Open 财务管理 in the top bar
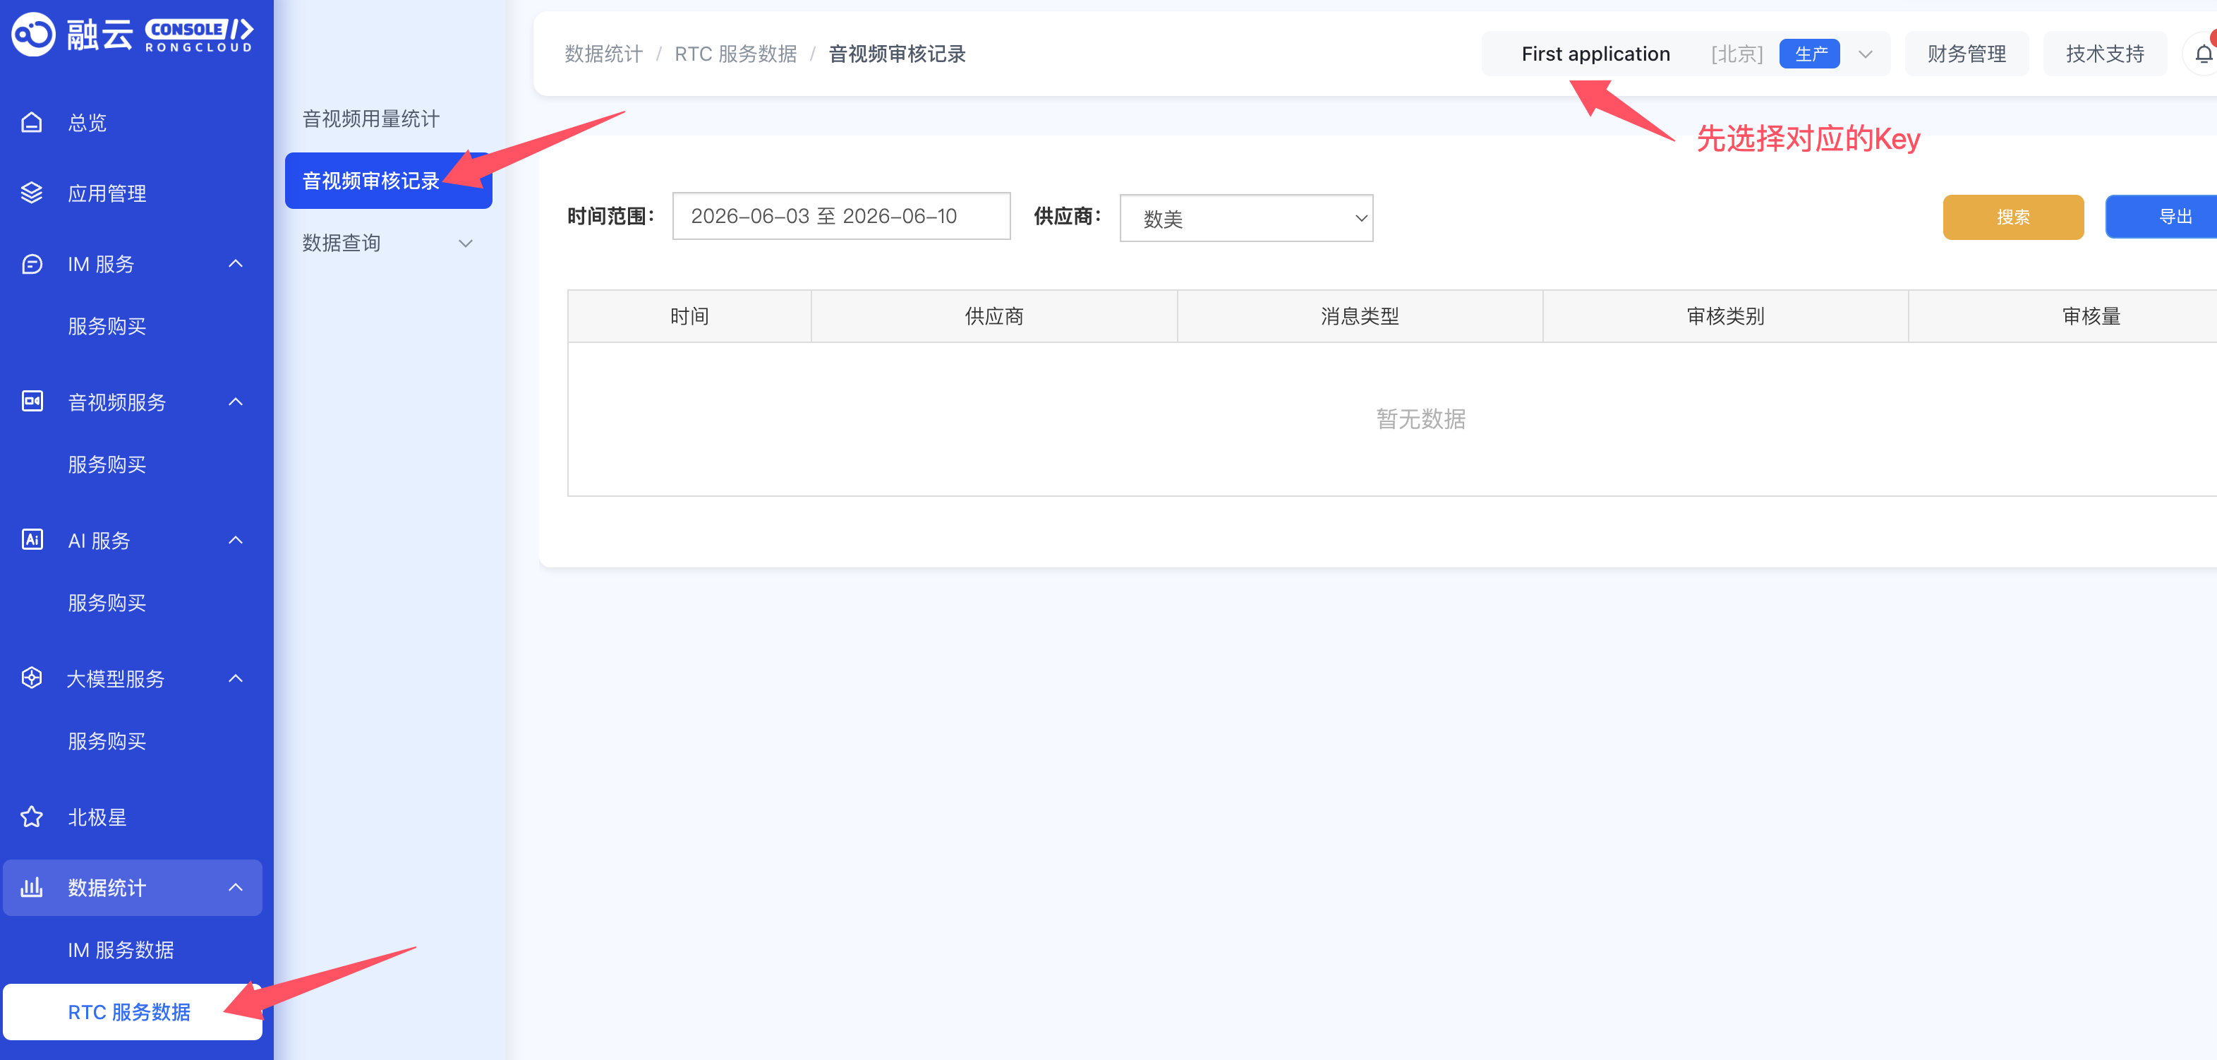This screenshot has height=1060, width=2217. [1967, 54]
